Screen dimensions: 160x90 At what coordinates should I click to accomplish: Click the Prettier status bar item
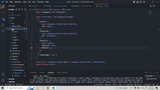[147, 84]
